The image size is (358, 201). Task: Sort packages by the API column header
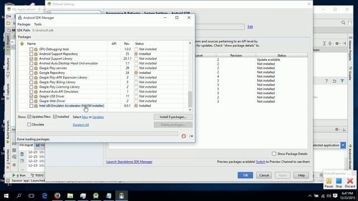pyautogui.click(x=114, y=44)
